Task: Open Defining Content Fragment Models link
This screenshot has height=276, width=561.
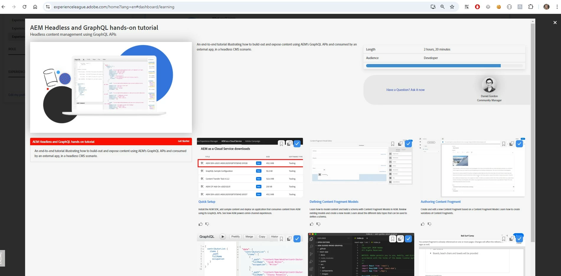Action: [x=334, y=202]
